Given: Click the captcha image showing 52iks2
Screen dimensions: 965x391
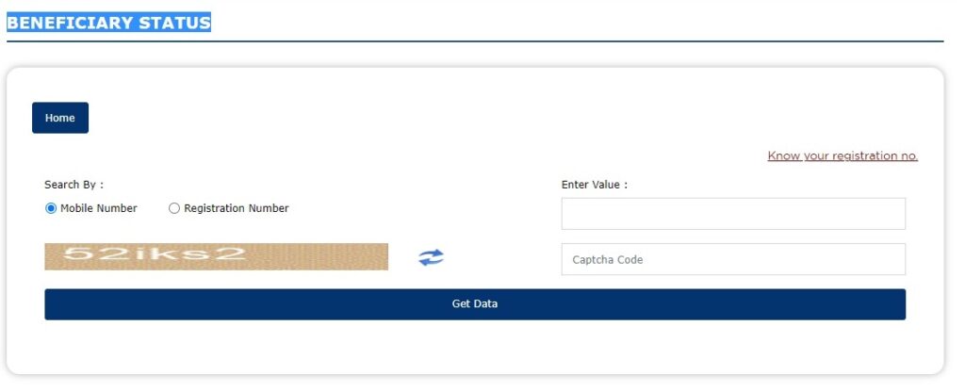Looking at the screenshot, I should 216,256.
